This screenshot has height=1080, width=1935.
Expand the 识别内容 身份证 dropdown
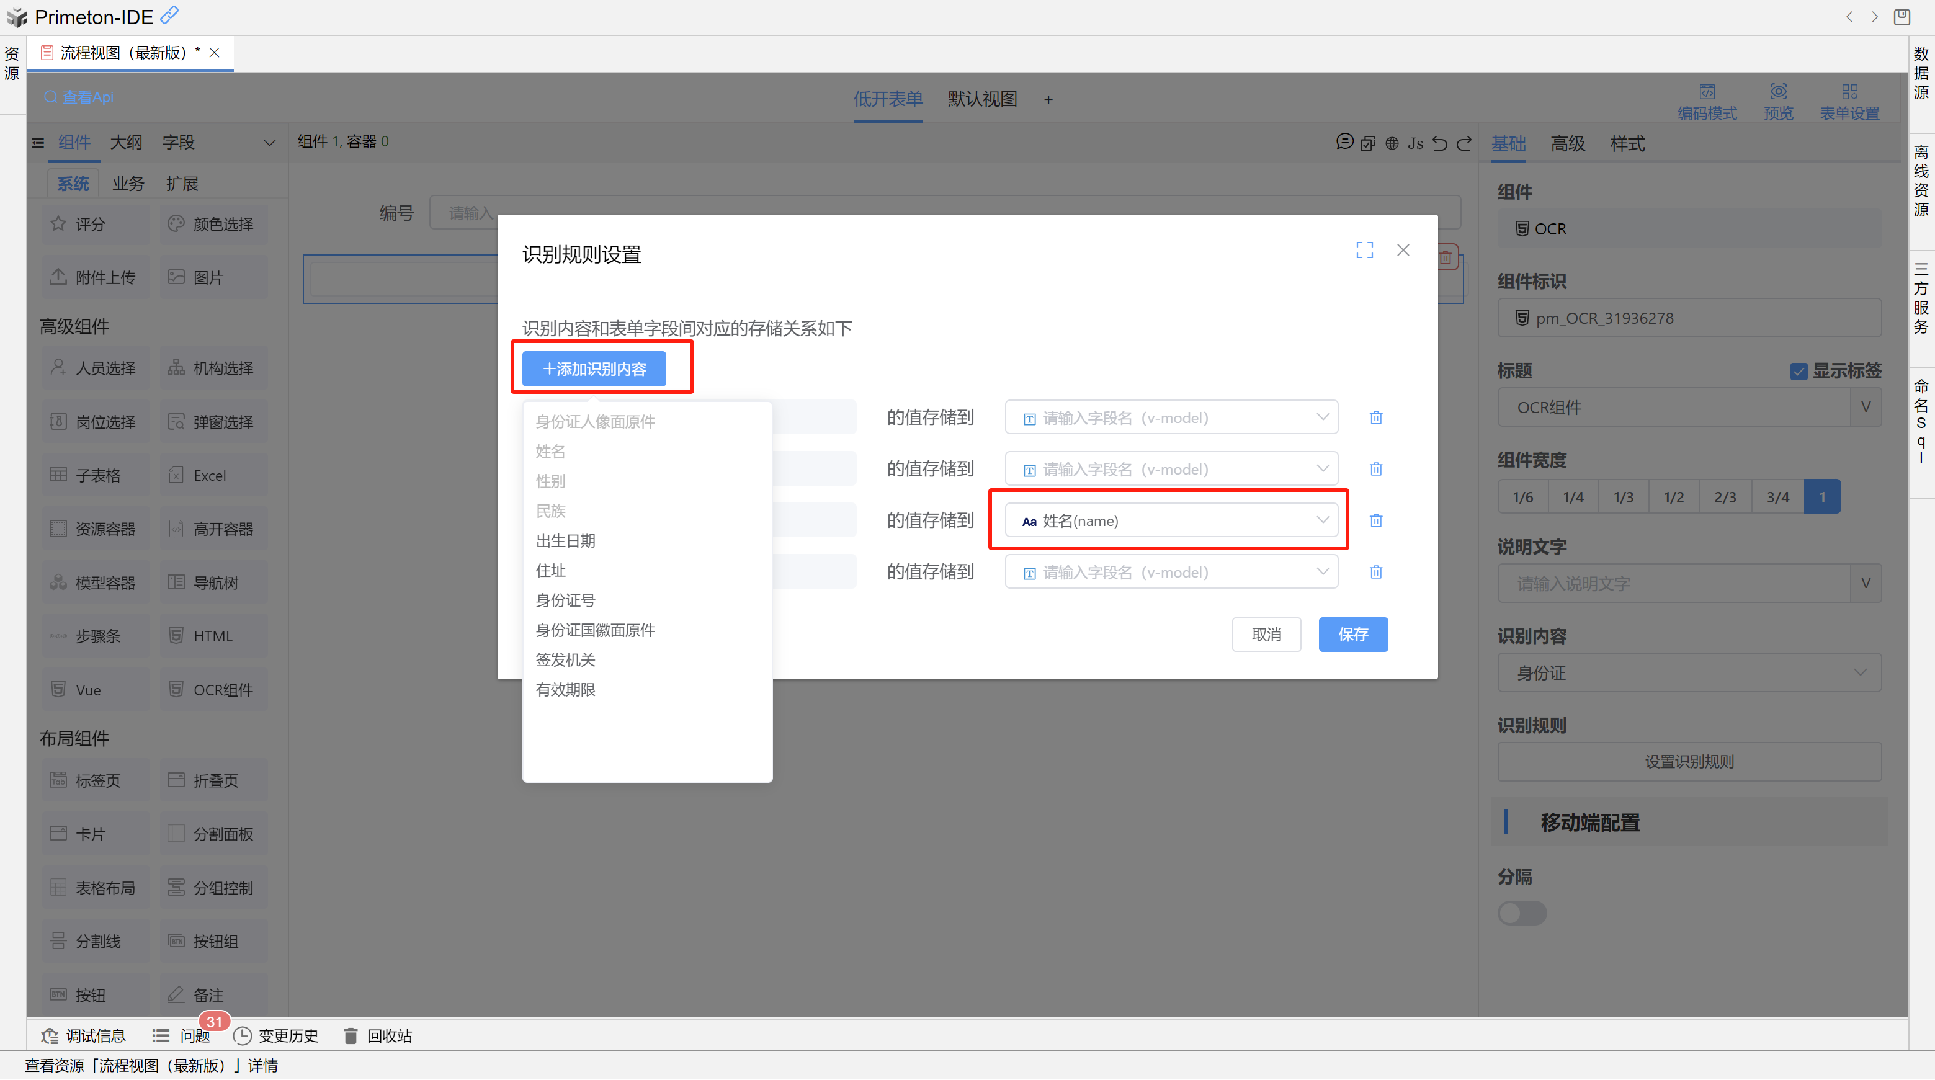[1689, 673]
